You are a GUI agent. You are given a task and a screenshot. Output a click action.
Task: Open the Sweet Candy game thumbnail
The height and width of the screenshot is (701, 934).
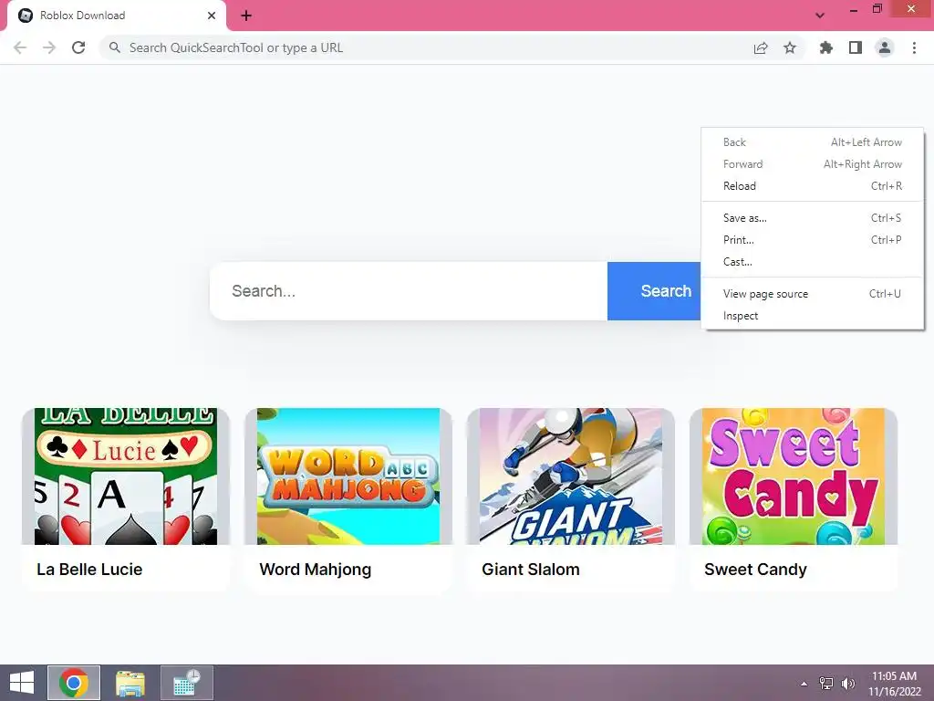tap(794, 476)
